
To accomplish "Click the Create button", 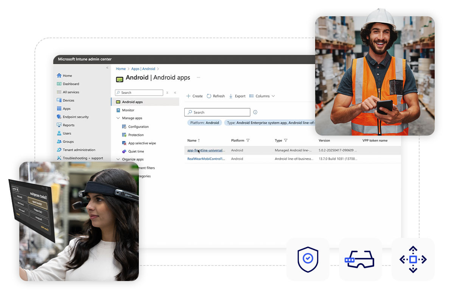I will click(x=194, y=96).
